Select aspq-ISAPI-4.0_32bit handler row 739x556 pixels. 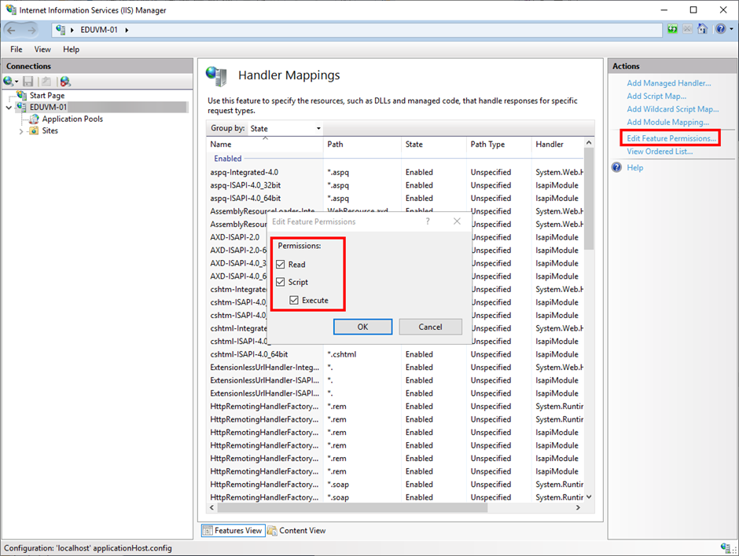click(x=395, y=185)
